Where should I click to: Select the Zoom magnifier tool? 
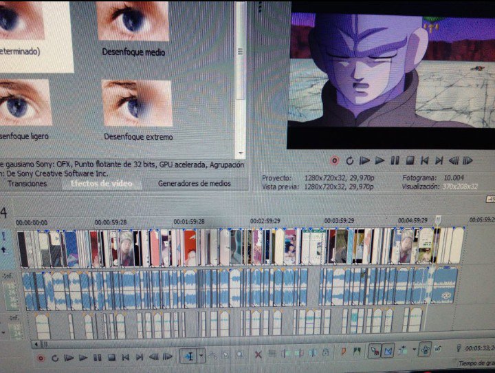(x=240, y=354)
